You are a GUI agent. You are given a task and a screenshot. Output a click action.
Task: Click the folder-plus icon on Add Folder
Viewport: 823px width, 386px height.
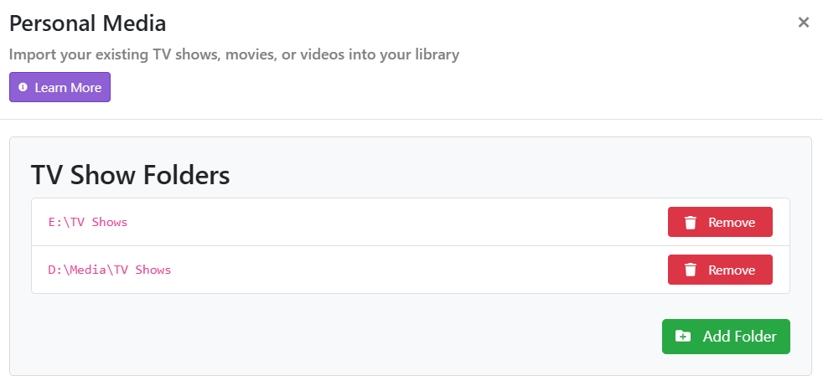[683, 337]
